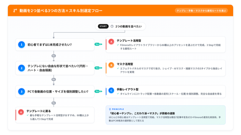Screen dimensions: 241x135
Task: Click the マスク活用型 heading
Action: point(125,64)
